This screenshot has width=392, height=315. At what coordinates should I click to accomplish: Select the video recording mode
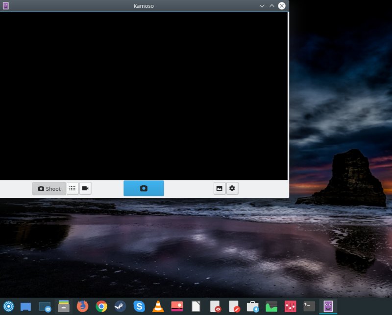(x=85, y=188)
